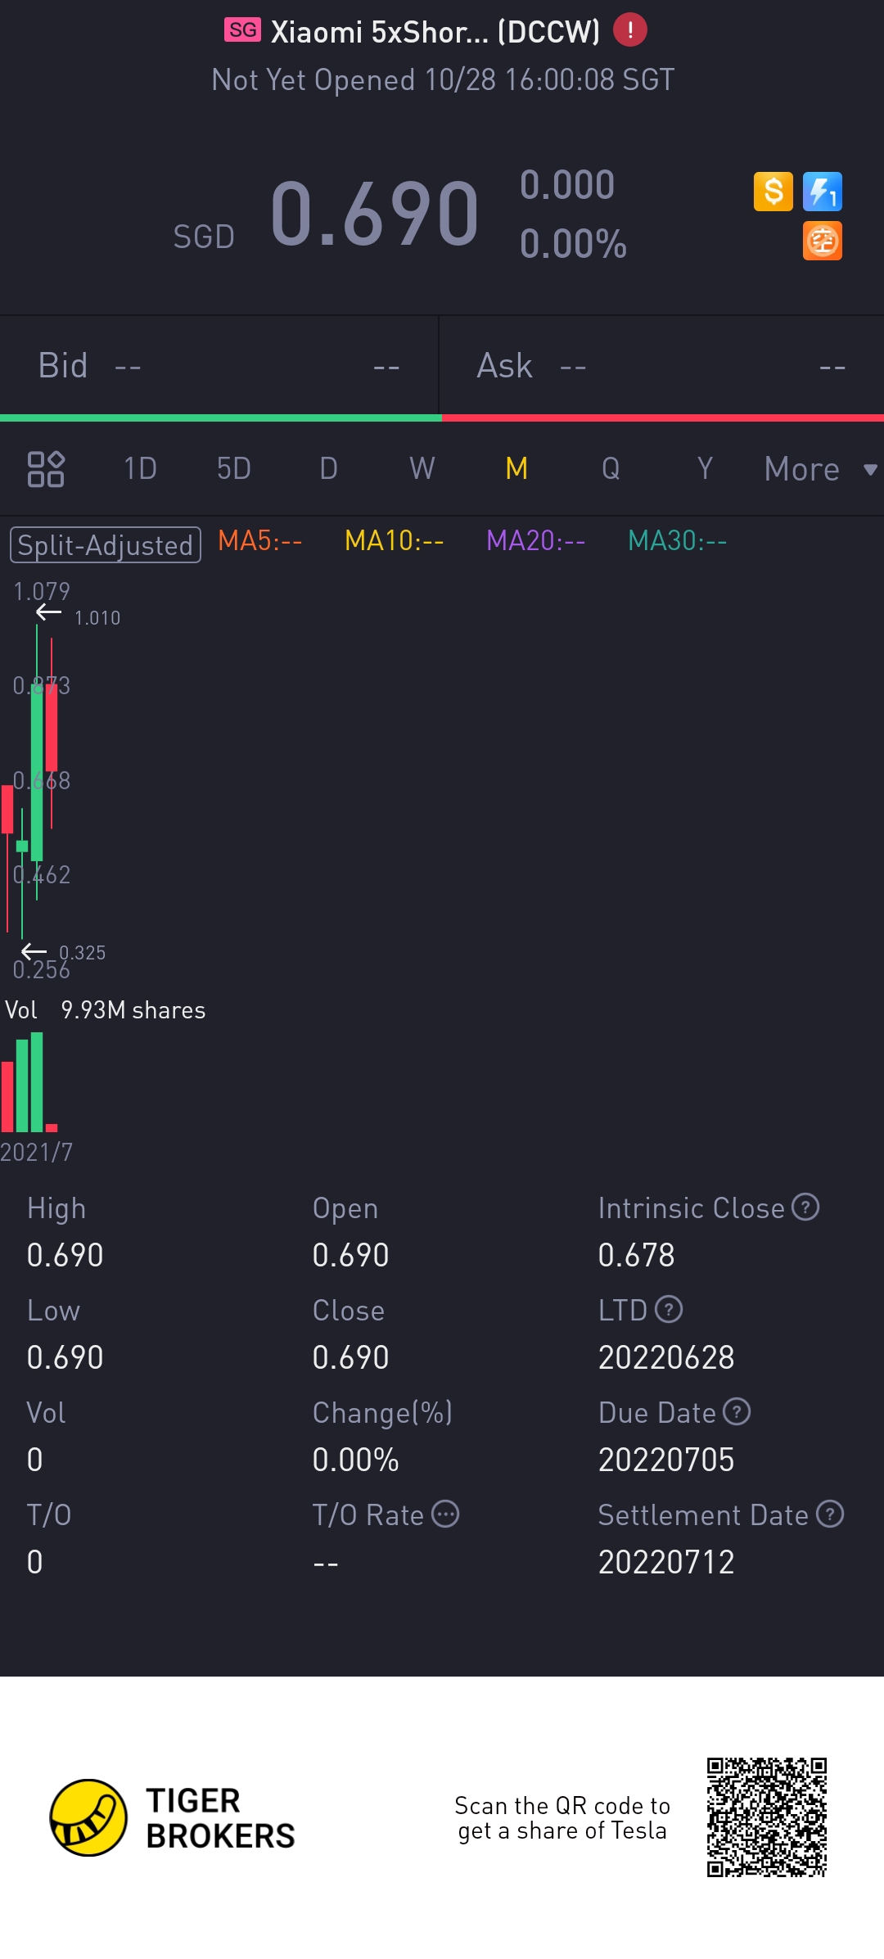Tap the MA5 indicator label
The height and width of the screenshot is (1959, 884).
(x=260, y=541)
